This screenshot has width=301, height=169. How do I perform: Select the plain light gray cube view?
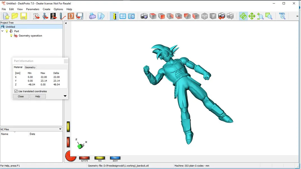(x=205, y=16)
